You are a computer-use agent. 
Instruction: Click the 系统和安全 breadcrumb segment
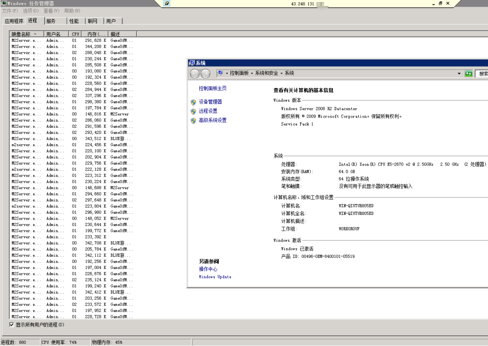point(266,73)
